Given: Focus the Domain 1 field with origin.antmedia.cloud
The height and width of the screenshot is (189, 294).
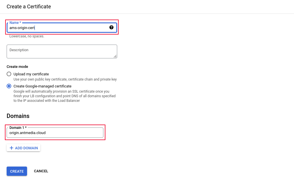Looking at the screenshot, I should [x=55, y=133].
